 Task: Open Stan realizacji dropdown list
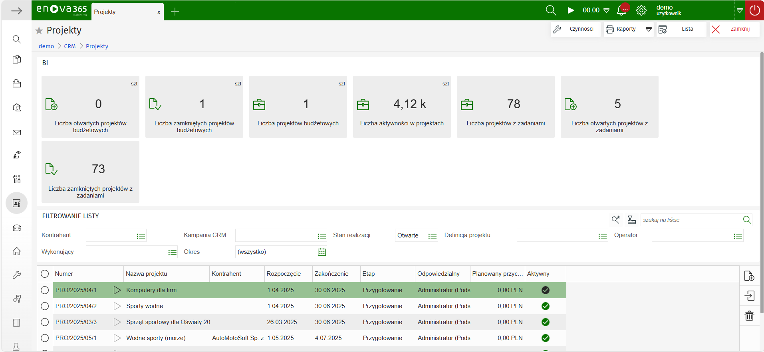click(x=432, y=236)
